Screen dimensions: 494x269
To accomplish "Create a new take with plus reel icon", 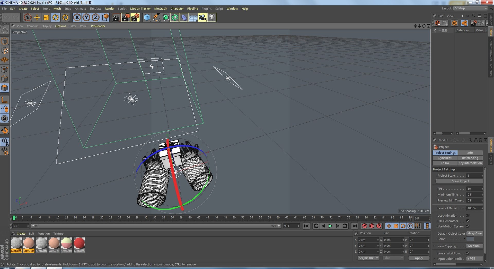I will [438, 23].
